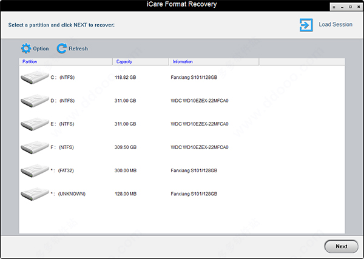This screenshot has width=364, height=259.
Task: Select the FAT32 partition drive icon
Action: coord(35,170)
